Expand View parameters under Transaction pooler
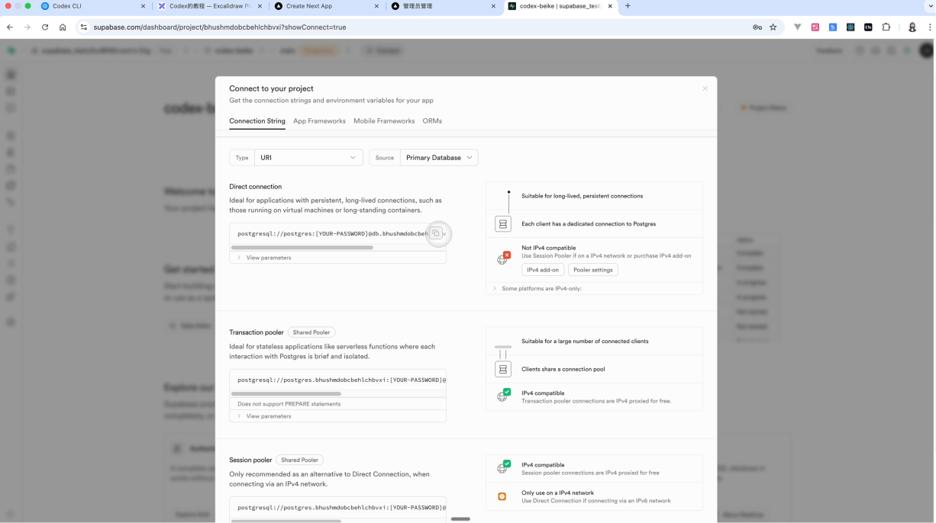Viewport: 936px width, 523px height. (268, 416)
